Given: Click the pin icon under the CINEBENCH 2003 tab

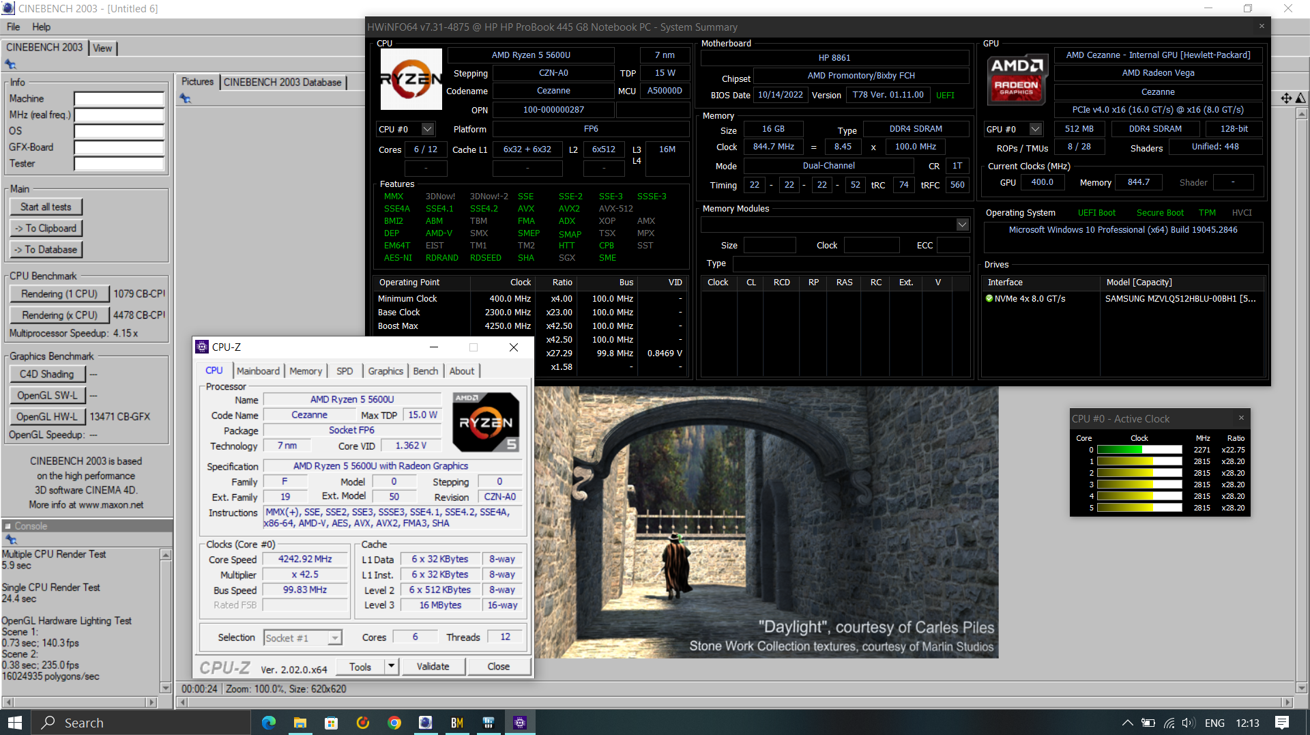Looking at the screenshot, I should click(10, 64).
